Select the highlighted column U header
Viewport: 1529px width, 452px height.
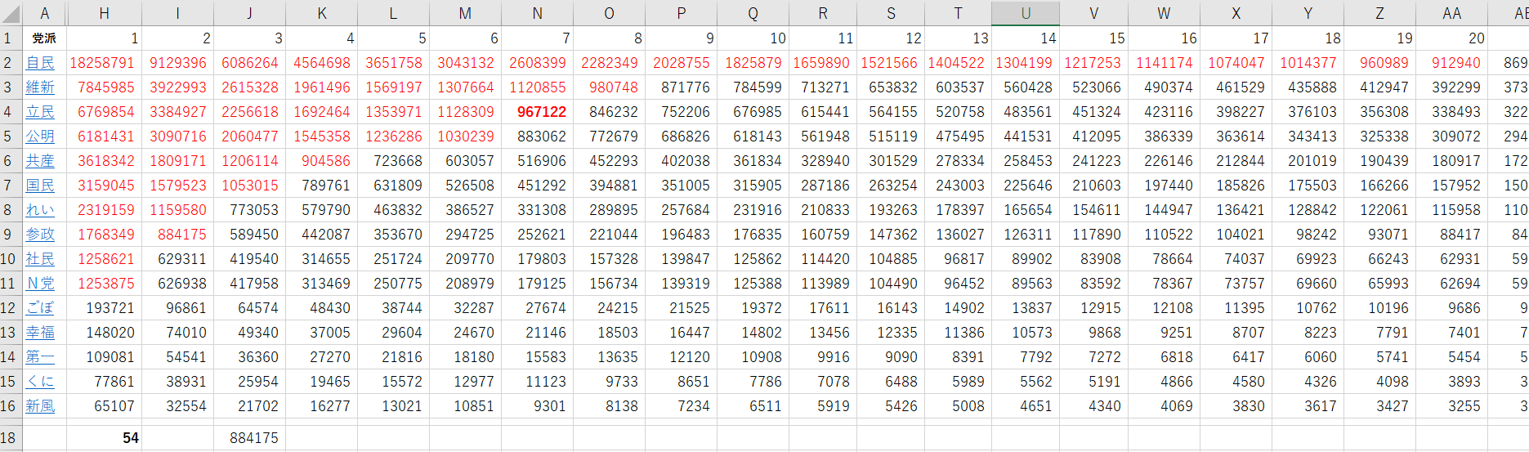pos(1026,13)
